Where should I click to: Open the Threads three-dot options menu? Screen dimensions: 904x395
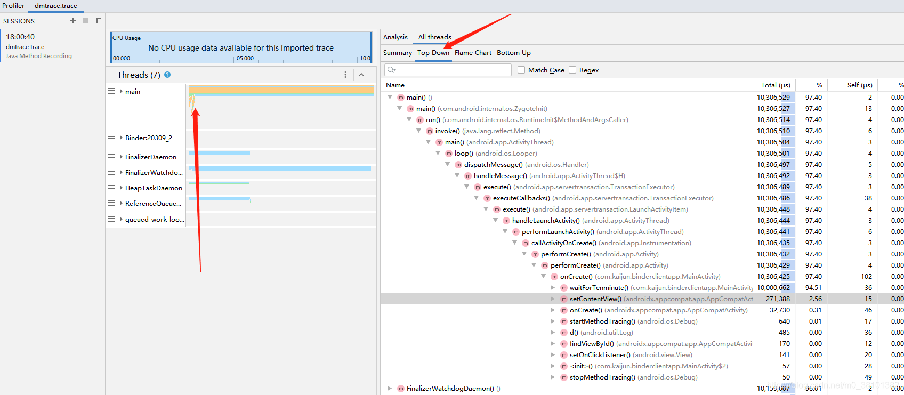(345, 75)
